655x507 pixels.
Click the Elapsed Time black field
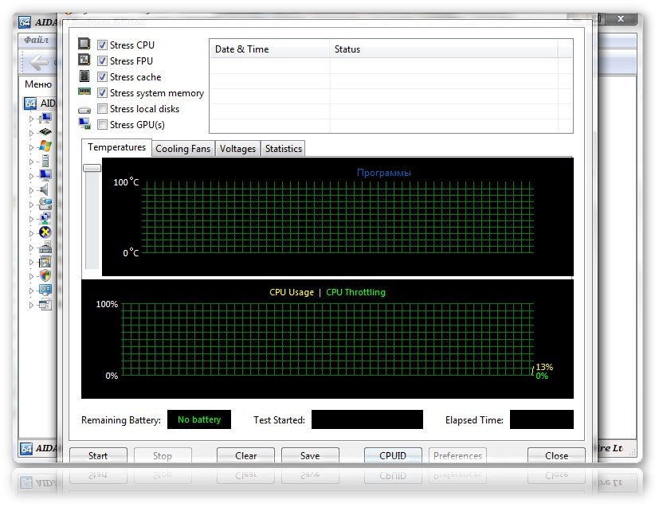tap(541, 419)
